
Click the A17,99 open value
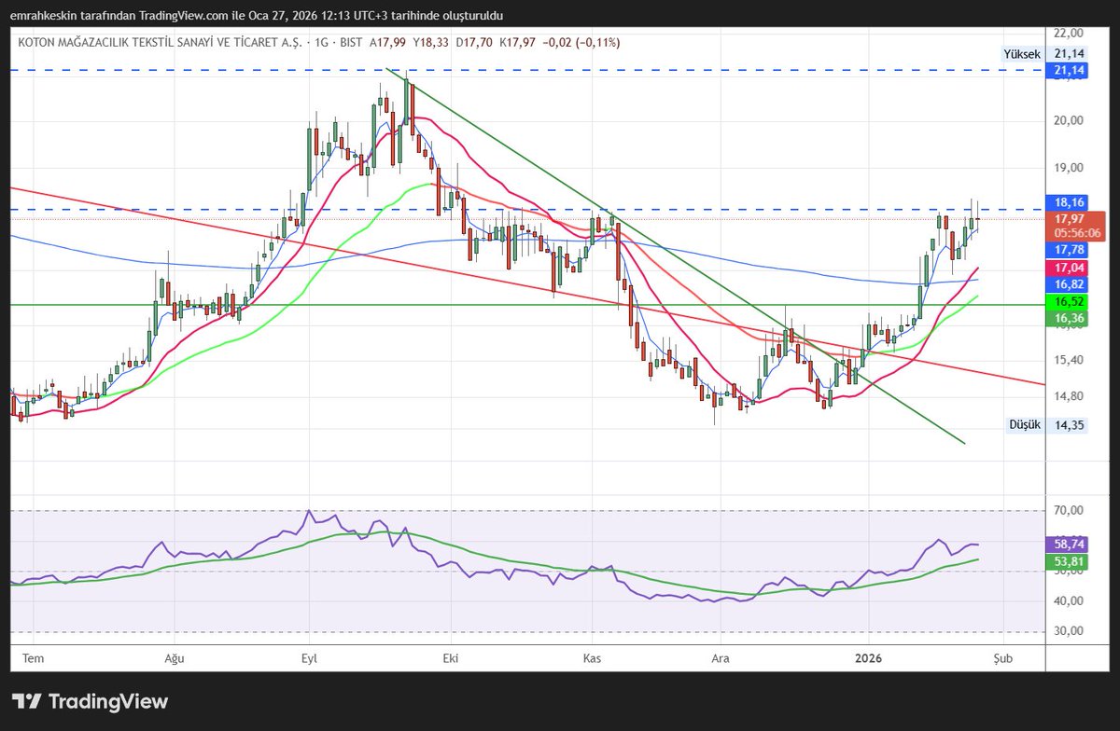tap(387, 42)
